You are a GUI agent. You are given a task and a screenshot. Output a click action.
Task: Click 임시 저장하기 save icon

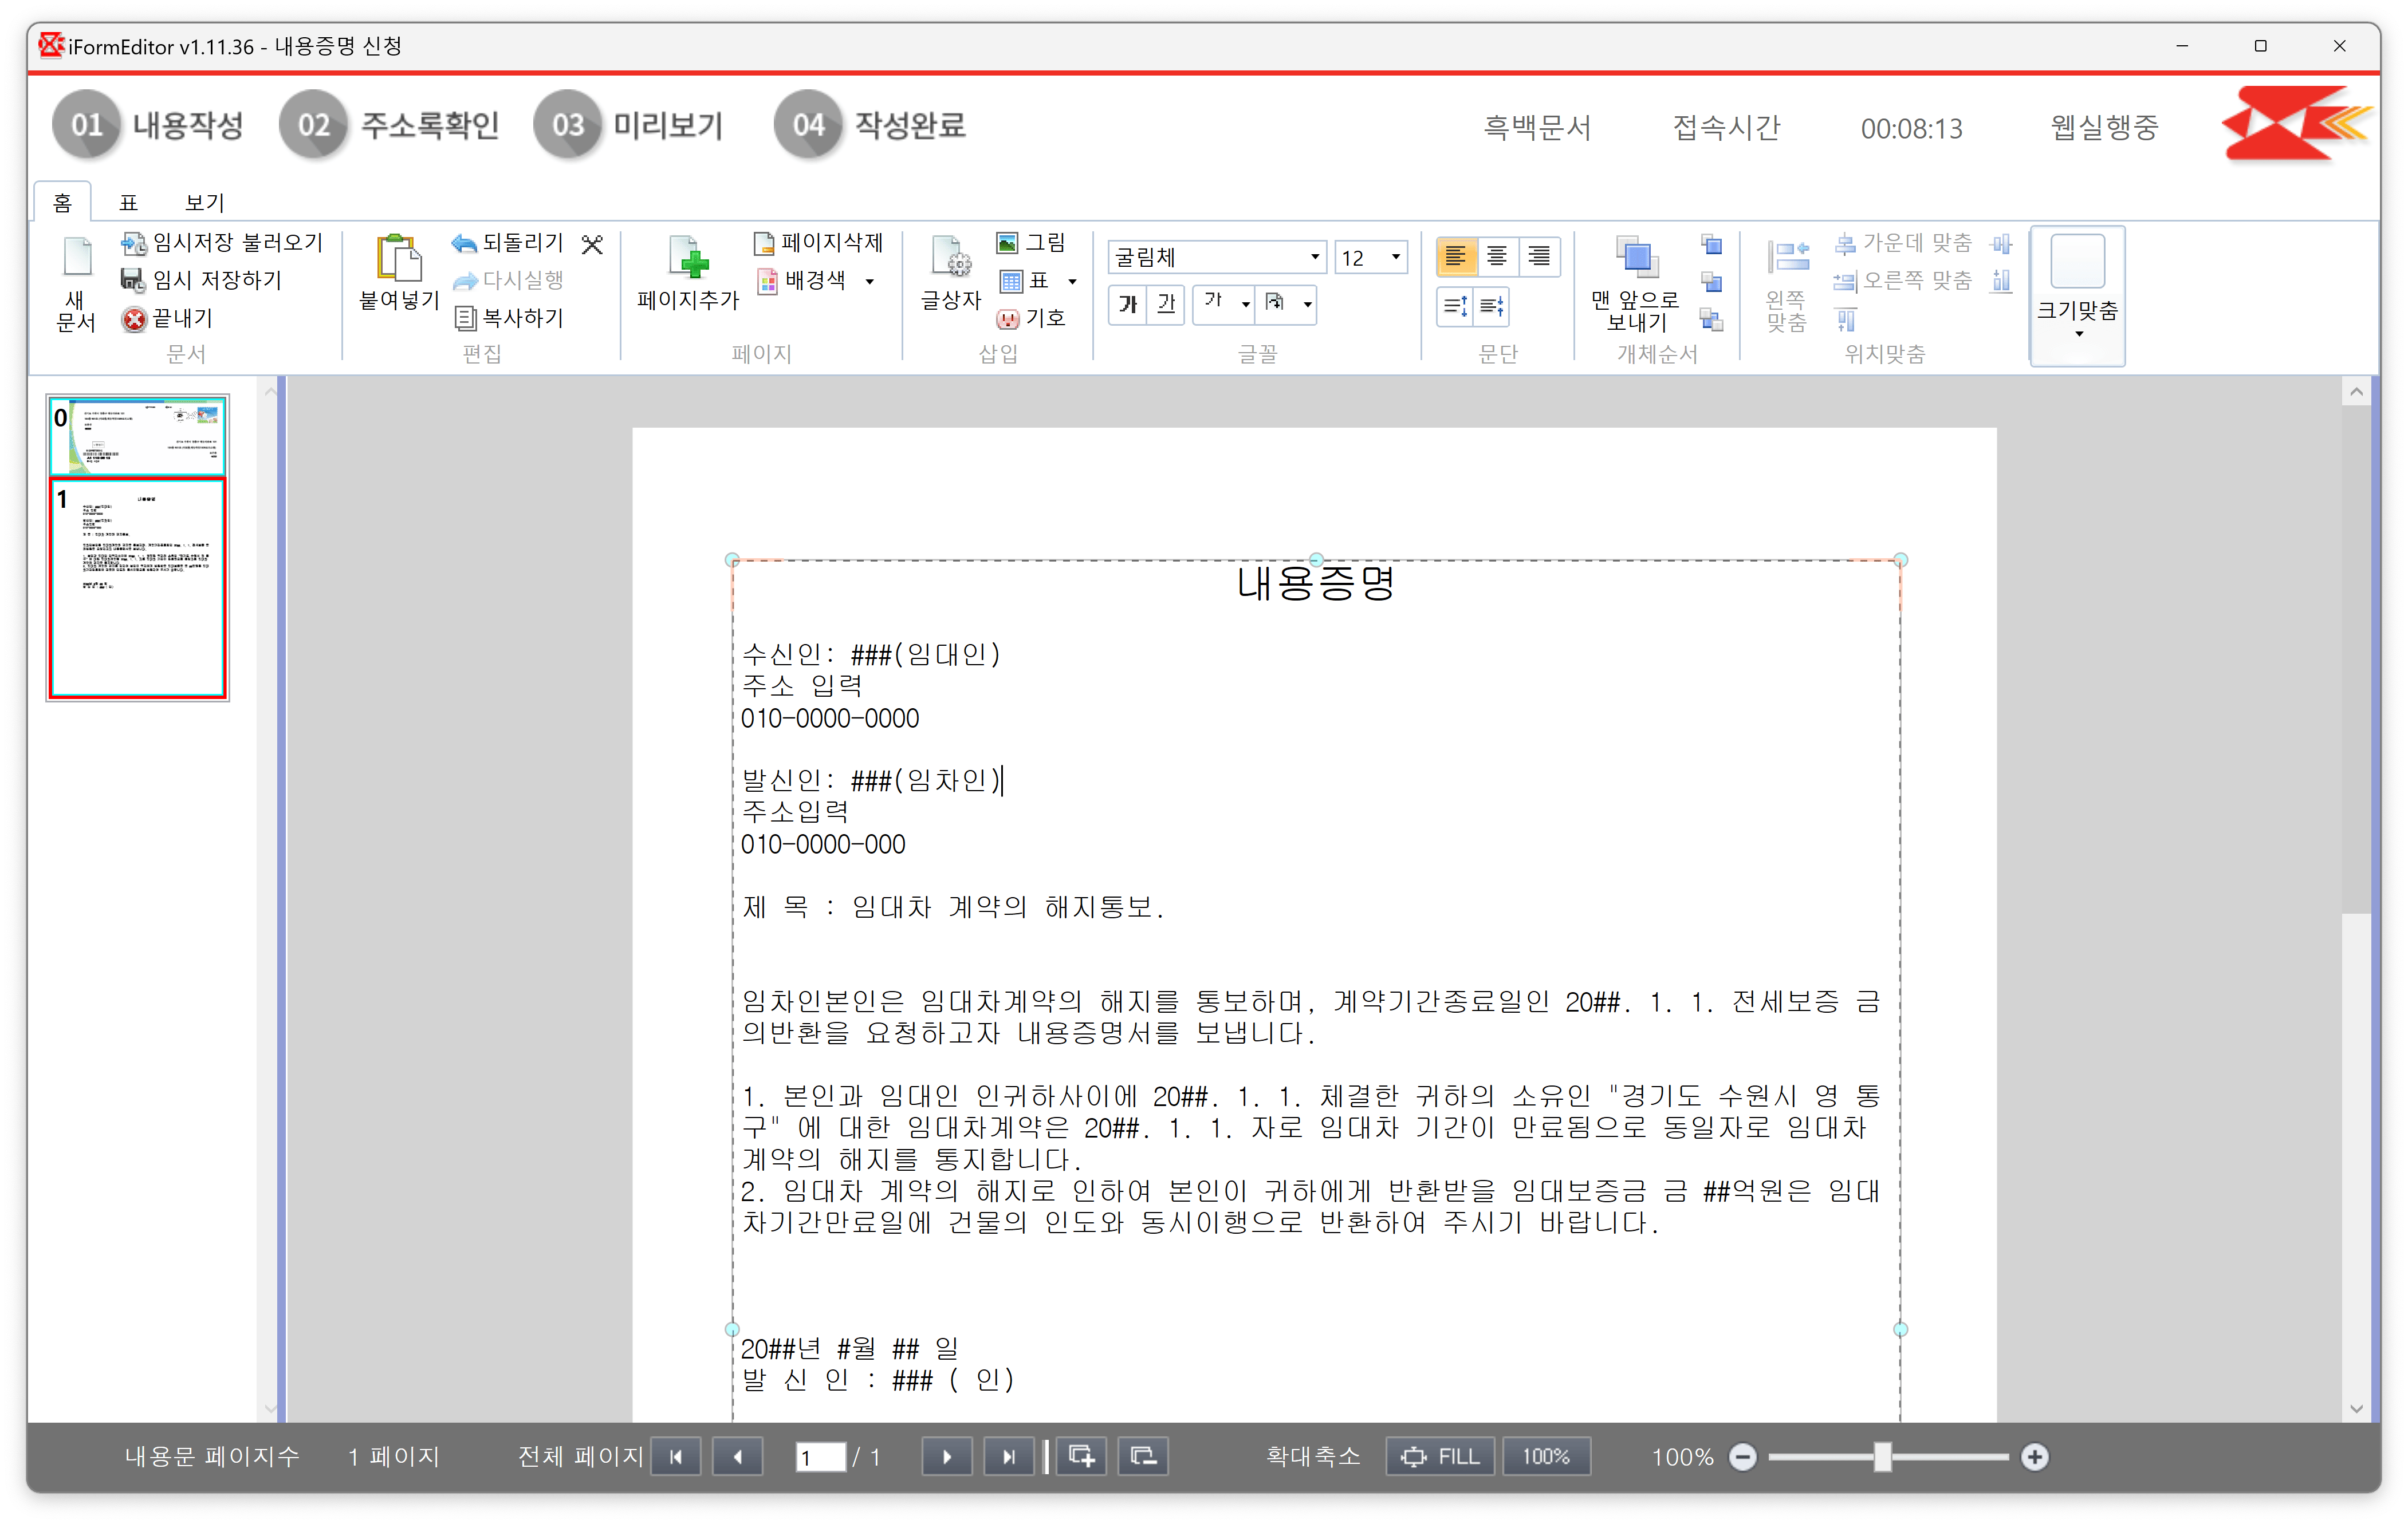tap(133, 280)
